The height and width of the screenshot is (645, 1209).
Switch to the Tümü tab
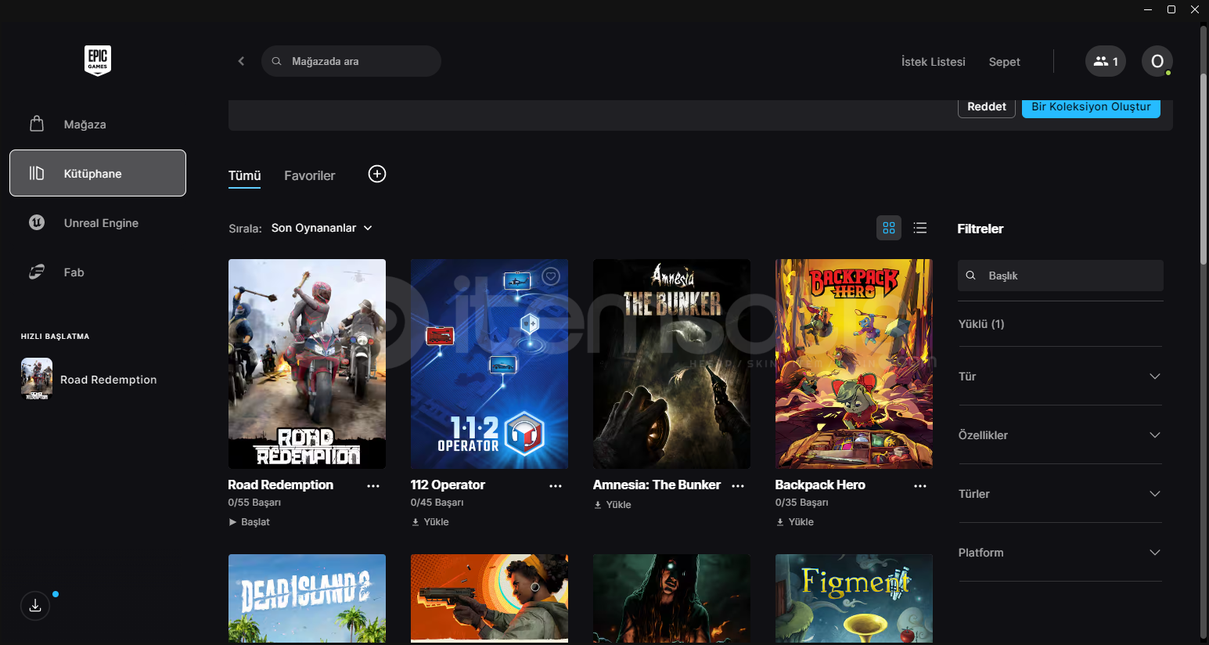[245, 175]
